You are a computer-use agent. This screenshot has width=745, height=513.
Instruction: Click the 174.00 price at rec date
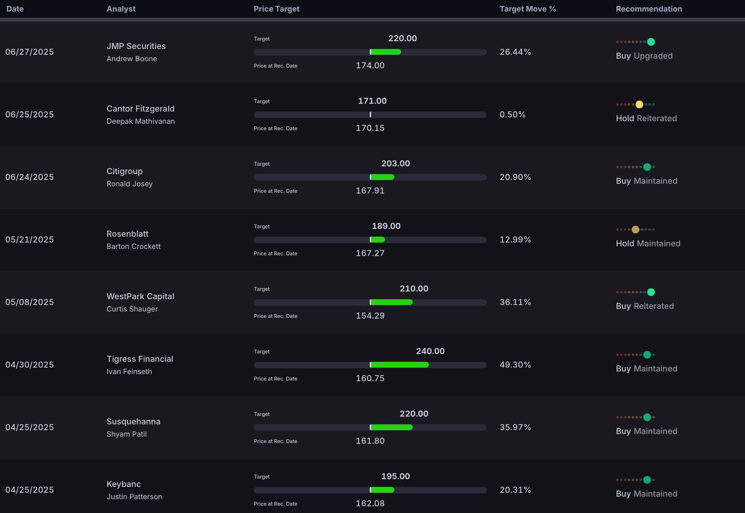370,65
